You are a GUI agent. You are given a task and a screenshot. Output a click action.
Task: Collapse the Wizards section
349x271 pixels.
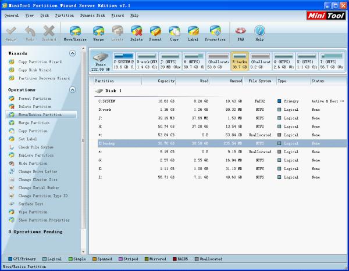point(72,53)
